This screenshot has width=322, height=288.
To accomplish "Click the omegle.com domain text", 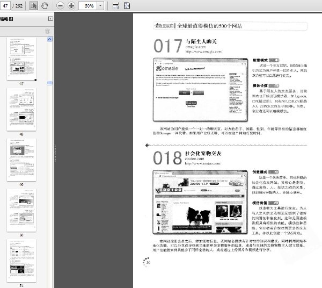I will (195, 47).
